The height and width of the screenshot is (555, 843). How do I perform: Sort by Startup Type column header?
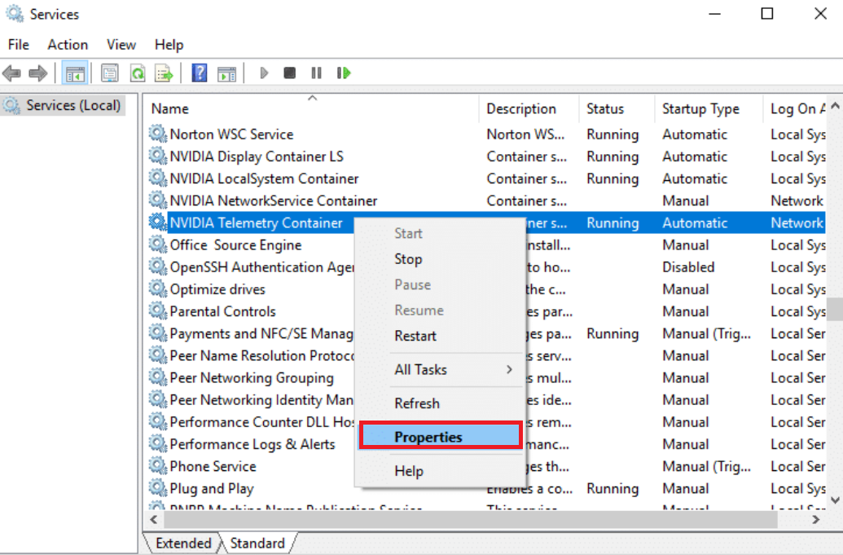[x=709, y=108]
